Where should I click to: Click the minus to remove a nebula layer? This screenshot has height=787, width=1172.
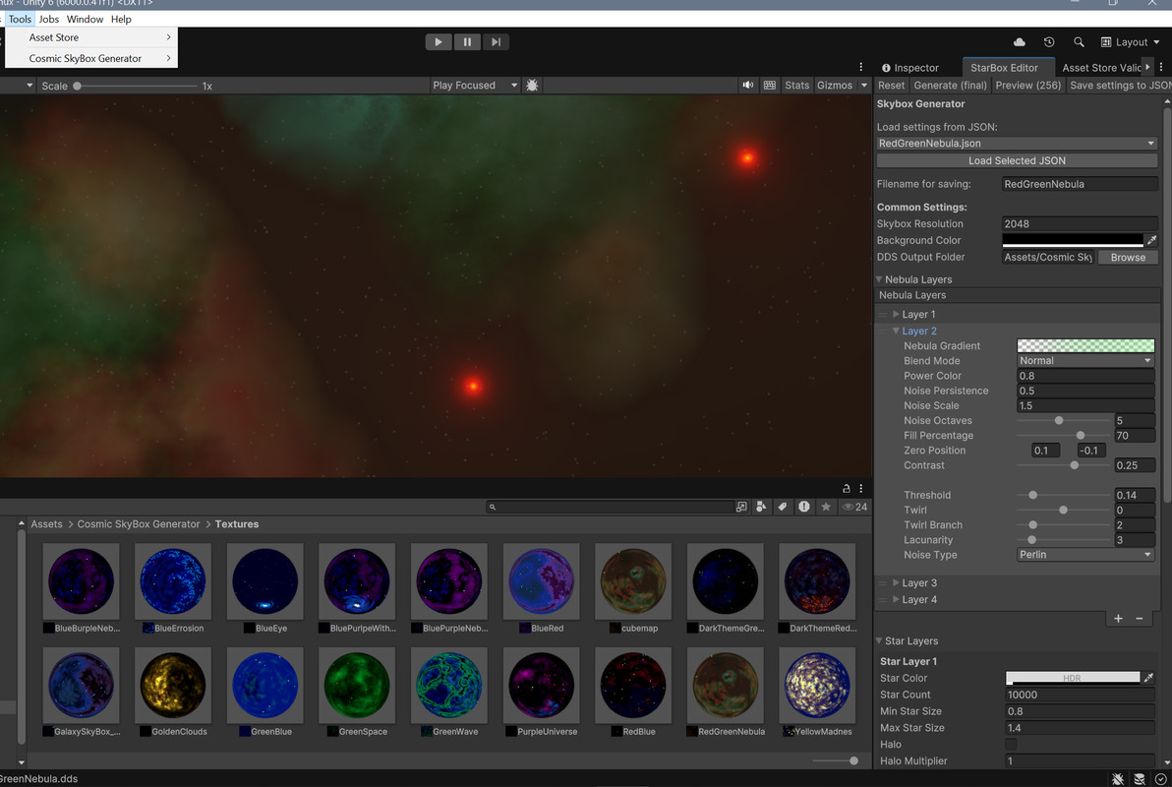1140,618
